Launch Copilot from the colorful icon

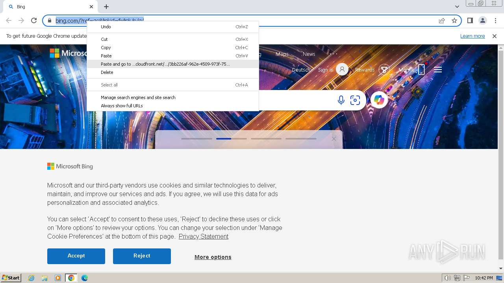tap(379, 100)
